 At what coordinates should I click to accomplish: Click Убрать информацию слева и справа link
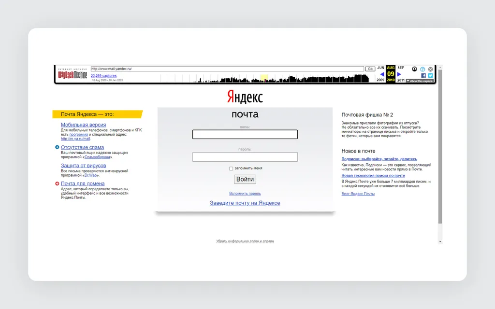coord(245,241)
